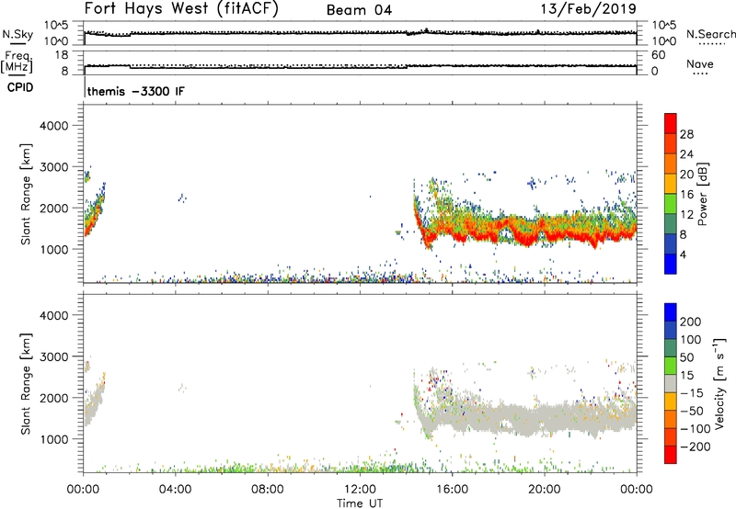The image size is (736, 509).
Task: Click the power colorbar value '4'
Action: click(x=683, y=254)
